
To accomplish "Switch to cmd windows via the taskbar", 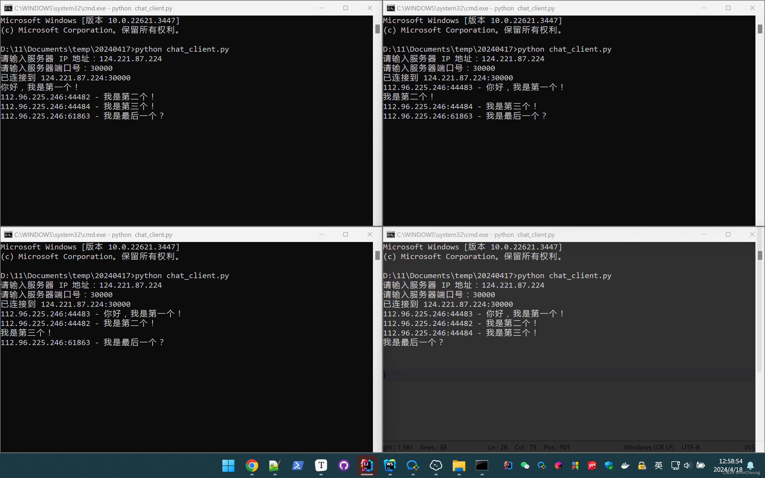I will click(x=482, y=465).
